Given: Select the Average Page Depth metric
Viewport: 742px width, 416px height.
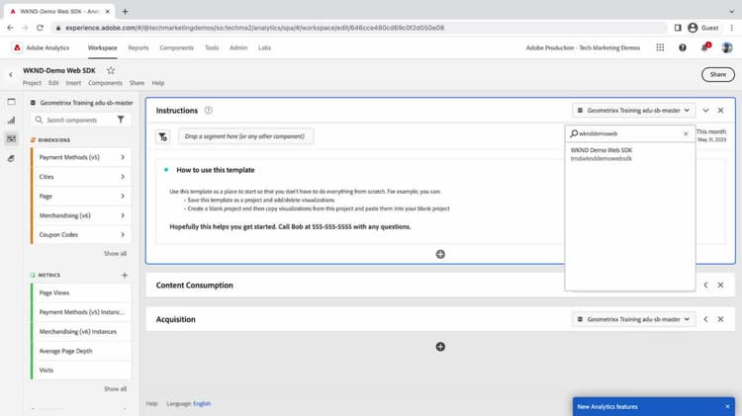Looking at the screenshot, I should pyautogui.click(x=81, y=351).
